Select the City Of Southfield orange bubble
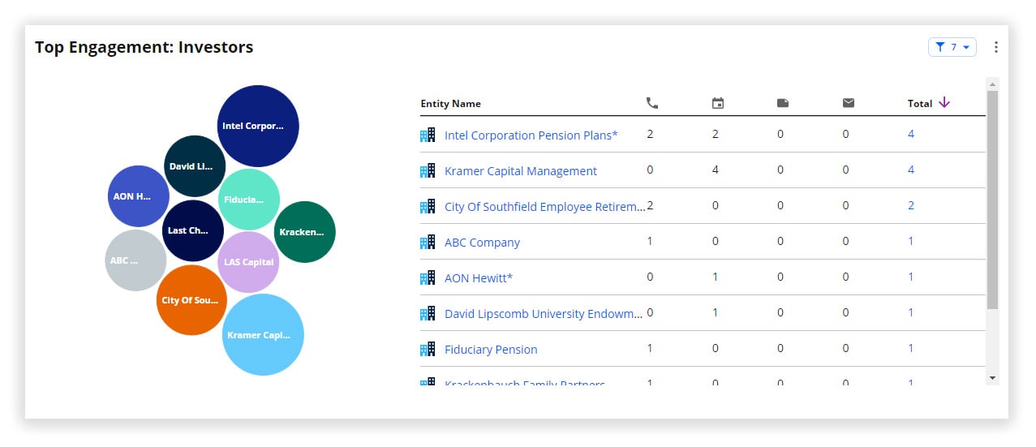This screenshot has width=1036, height=447. coord(191,299)
